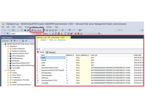Viewport: 145px width, 109px height.
Task: Expand the Audits folder node
Action: click(x=8, y=82)
